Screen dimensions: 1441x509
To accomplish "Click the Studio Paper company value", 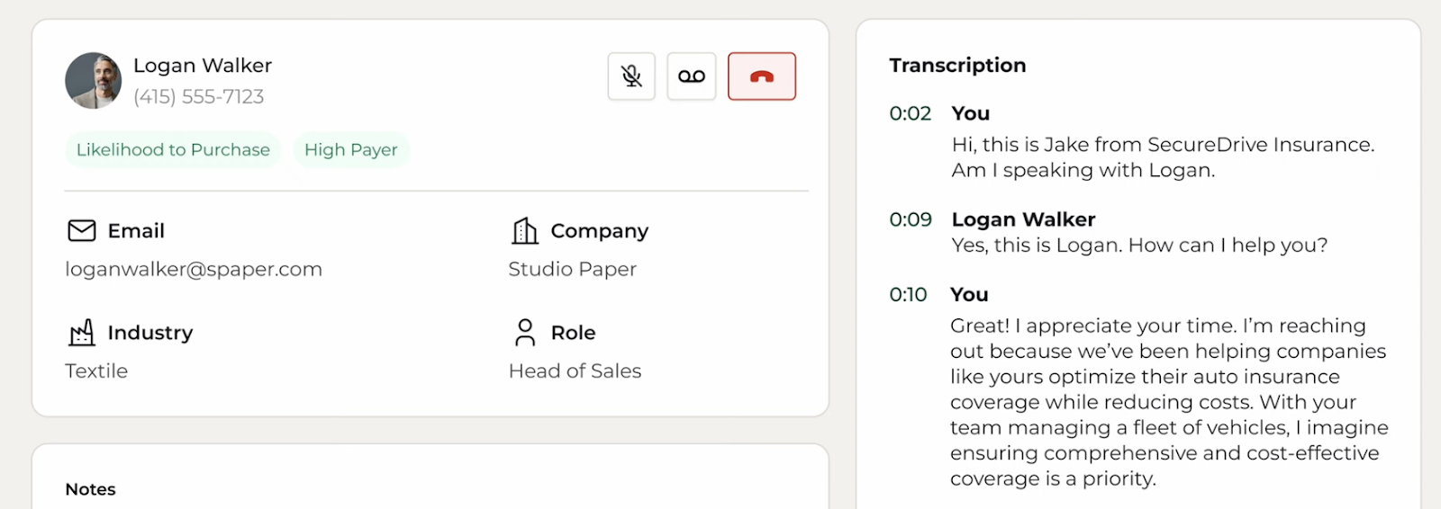I will coord(573,269).
